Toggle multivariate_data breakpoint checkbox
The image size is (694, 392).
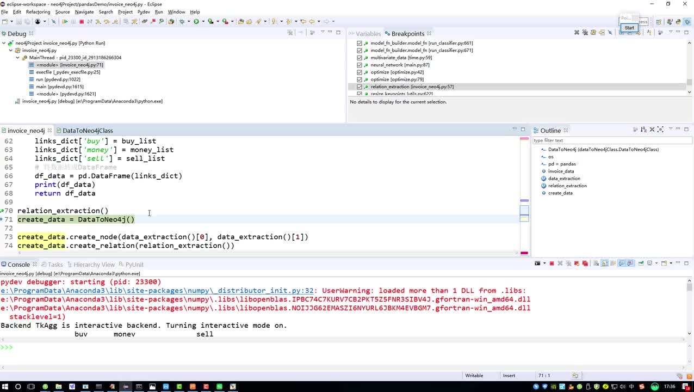click(x=360, y=58)
